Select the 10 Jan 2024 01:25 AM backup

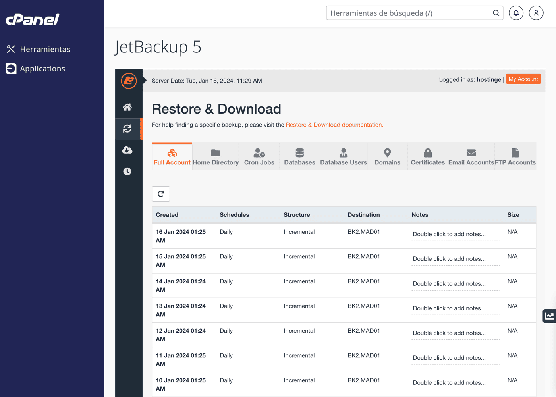point(344,384)
